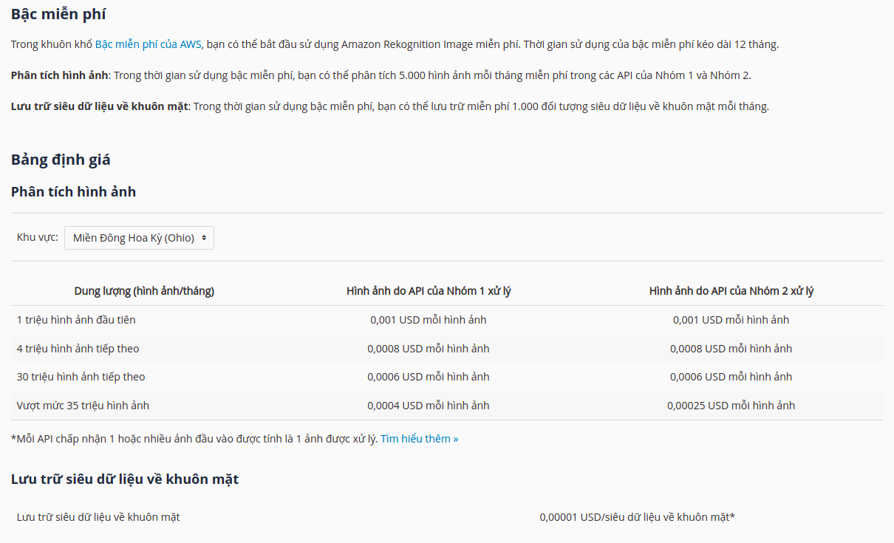Open the Khu vực region dropdown
The width and height of the screenshot is (894, 543).
139,238
